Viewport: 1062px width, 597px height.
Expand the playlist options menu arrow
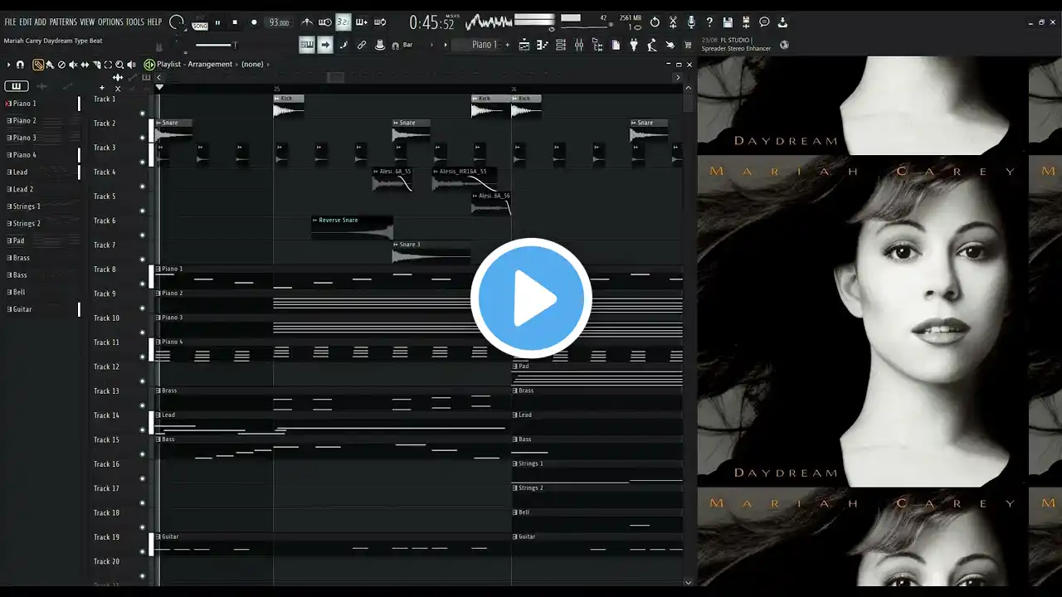click(x=7, y=65)
